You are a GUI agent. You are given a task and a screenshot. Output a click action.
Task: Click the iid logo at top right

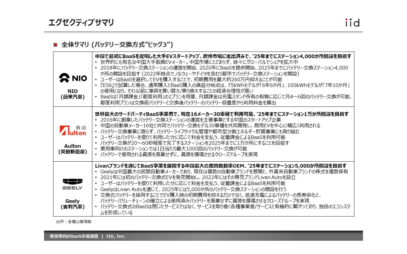352,23
